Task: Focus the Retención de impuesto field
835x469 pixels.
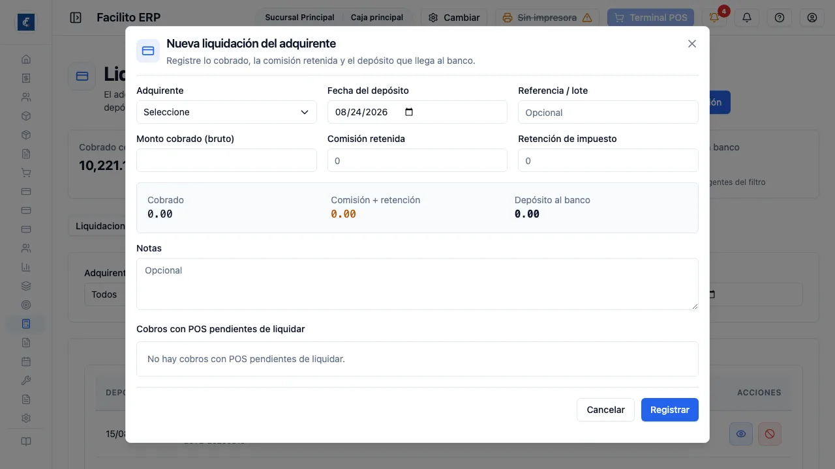Action: [x=608, y=160]
